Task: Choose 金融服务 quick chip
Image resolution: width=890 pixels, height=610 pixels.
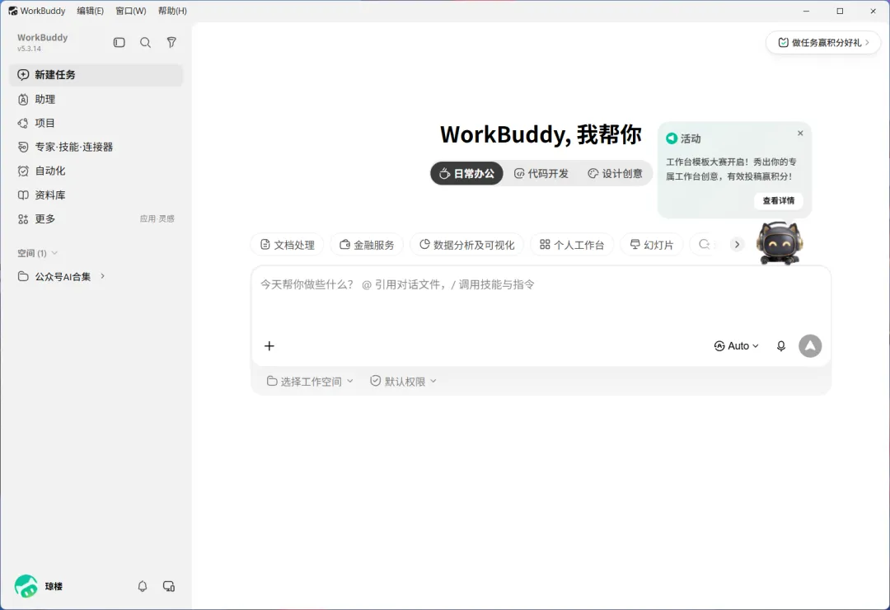Action: 367,245
